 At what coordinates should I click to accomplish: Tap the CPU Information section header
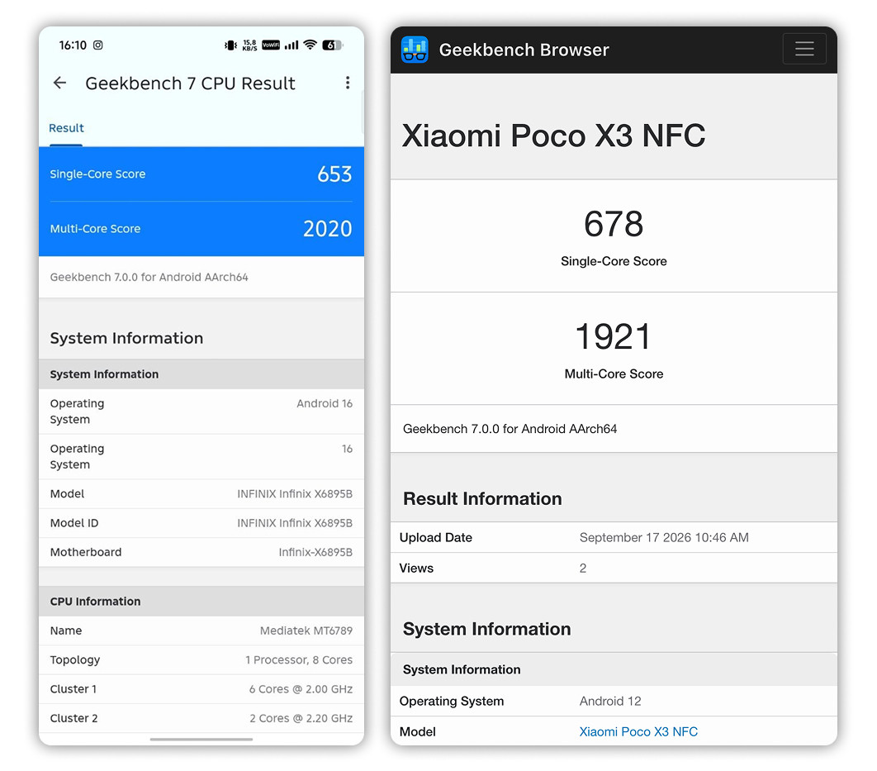[201, 602]
